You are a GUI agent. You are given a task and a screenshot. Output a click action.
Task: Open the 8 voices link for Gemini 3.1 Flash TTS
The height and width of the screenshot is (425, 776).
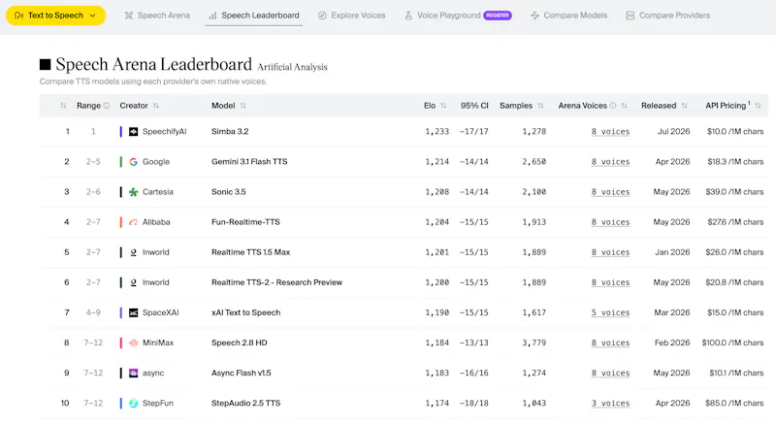tap(611, 162)
